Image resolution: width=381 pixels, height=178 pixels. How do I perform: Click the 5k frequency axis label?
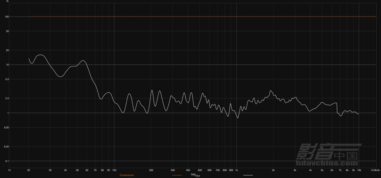[322, 170]
